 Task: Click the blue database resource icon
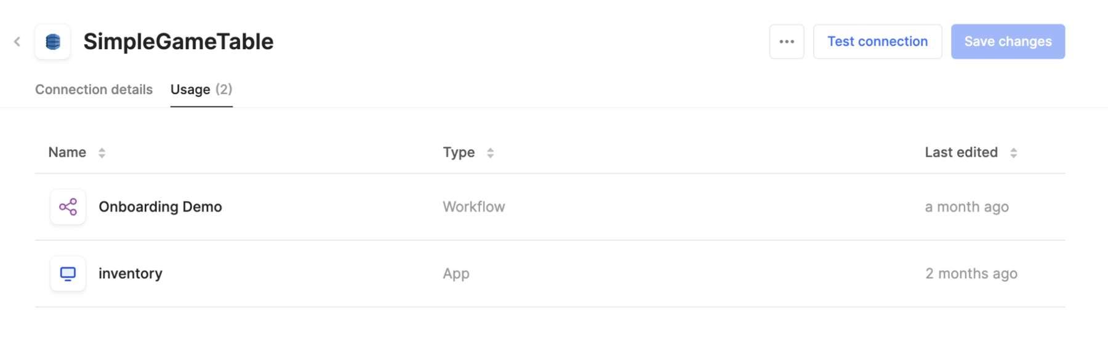pos(53,42)
